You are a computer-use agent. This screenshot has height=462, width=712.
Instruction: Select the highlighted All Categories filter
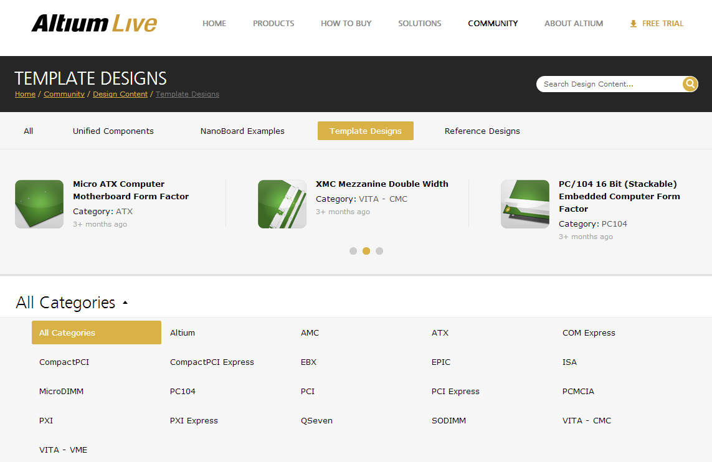point(97,332)
